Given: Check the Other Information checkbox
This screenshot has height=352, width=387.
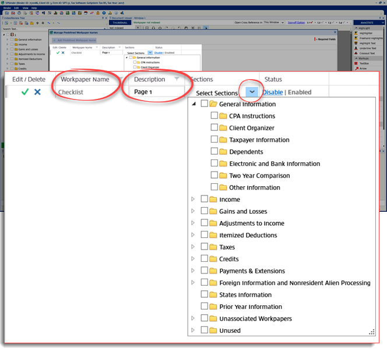Looking at the screenshot, I should tap(214, 187).
